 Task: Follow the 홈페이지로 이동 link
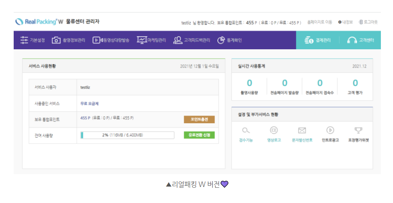point(319,22)
